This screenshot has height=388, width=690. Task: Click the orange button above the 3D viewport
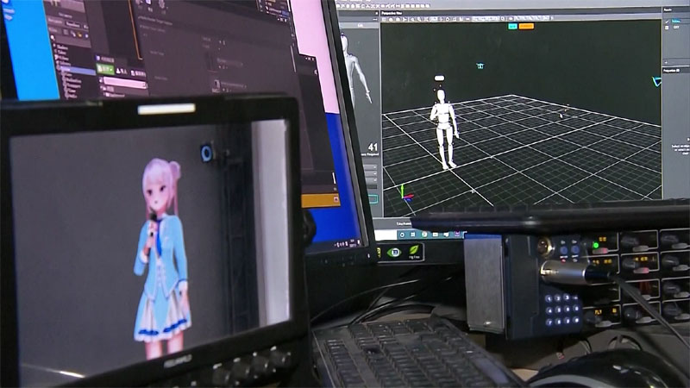click(526, 27)
